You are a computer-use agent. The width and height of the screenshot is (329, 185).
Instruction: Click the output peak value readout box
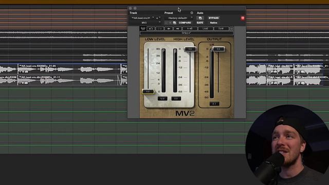point(214,104)
